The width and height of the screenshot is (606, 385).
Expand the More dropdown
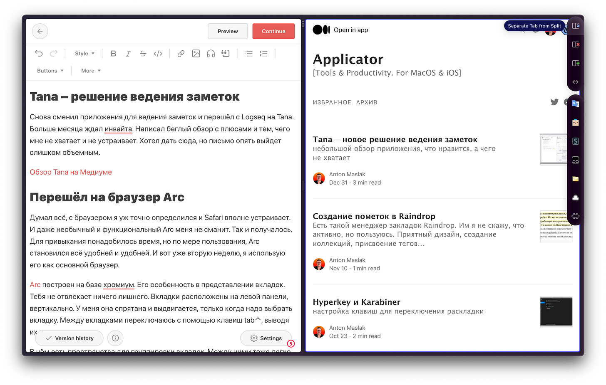91,71
